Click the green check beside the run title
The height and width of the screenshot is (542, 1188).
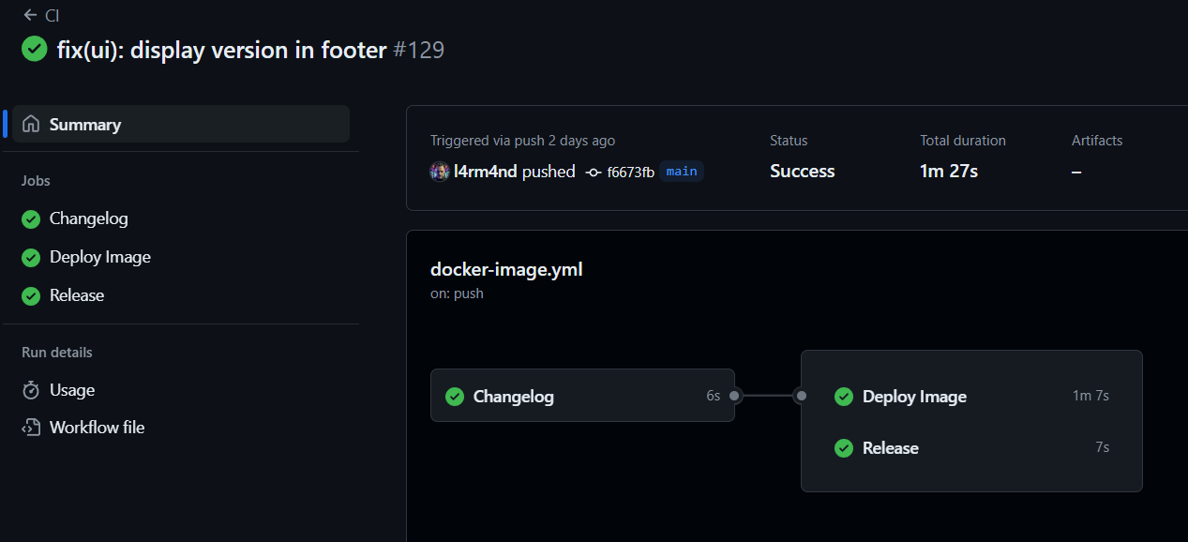tap(34, 49)
